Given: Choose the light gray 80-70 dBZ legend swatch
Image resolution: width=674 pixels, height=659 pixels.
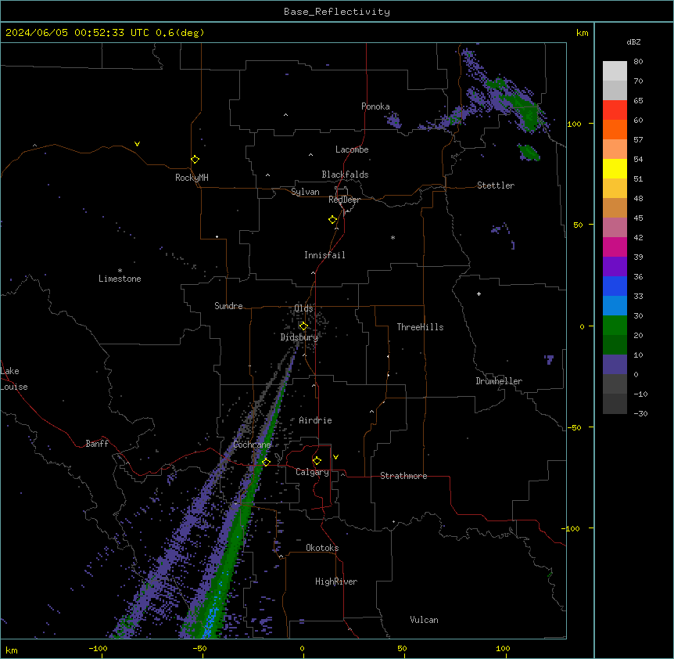Looking at the screenshot, I should coord(615,71).
